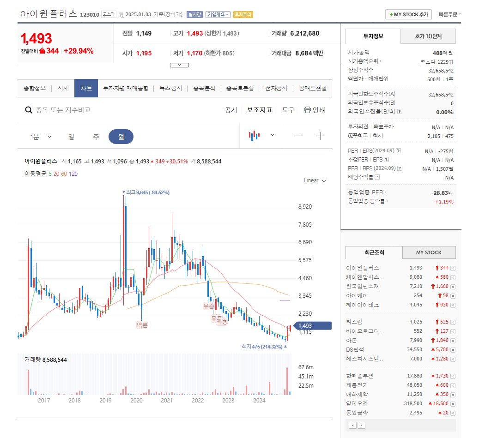Switch to MY STOCK tab
The height and width of the screenshot is (438, 479).
[429, 252]
